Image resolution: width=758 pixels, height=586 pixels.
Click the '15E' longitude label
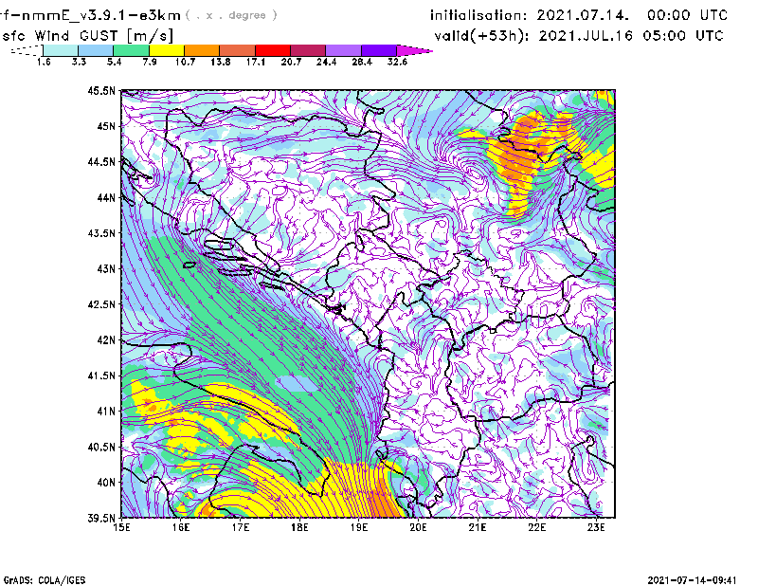coord(121,527)
